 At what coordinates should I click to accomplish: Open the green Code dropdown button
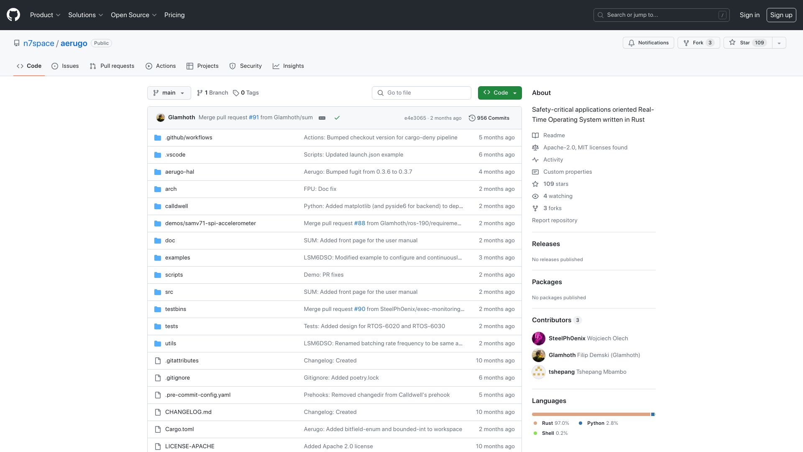tap(500, 93)
